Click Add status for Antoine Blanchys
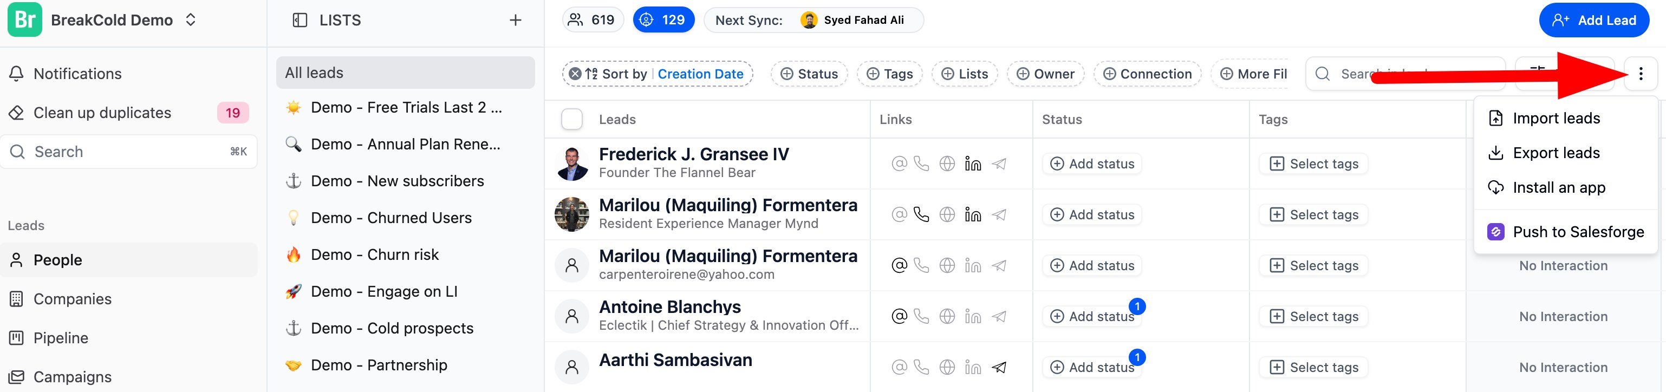This screenshot has height=392, width=1666. coord(1092,316)
